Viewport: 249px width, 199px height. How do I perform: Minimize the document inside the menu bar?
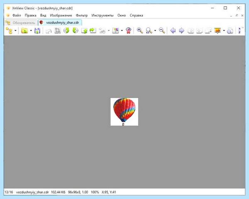pyautogui.click(x=231, y=15)
